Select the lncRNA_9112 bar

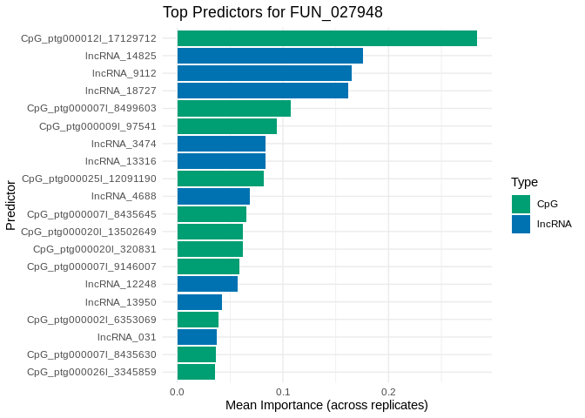coord(264,73)
